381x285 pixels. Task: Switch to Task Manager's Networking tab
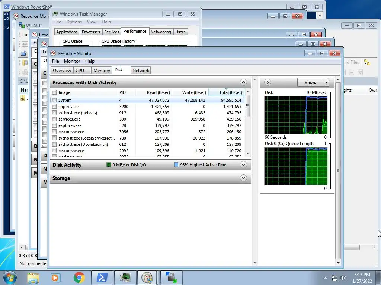(x=161, y=32)
